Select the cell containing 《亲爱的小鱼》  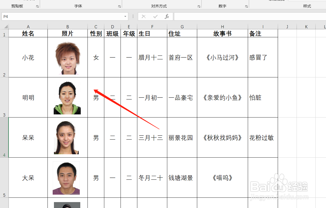tap(222, 97)
